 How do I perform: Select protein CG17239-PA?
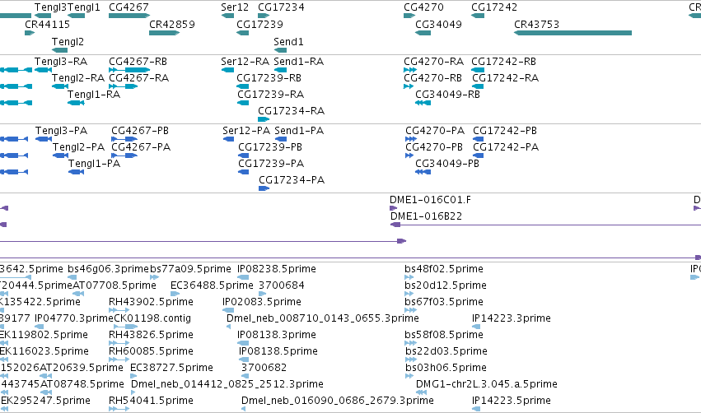coord(271,164)
